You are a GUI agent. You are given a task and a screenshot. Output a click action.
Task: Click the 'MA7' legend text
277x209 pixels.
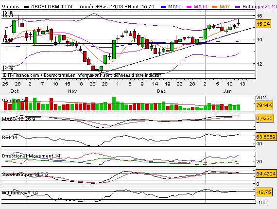click(225, 7)
